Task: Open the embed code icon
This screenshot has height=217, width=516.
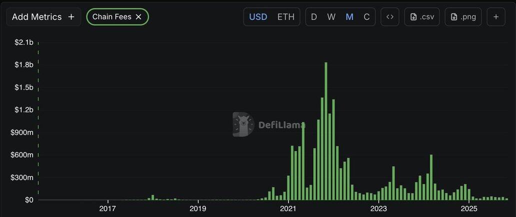Action: 390,16
